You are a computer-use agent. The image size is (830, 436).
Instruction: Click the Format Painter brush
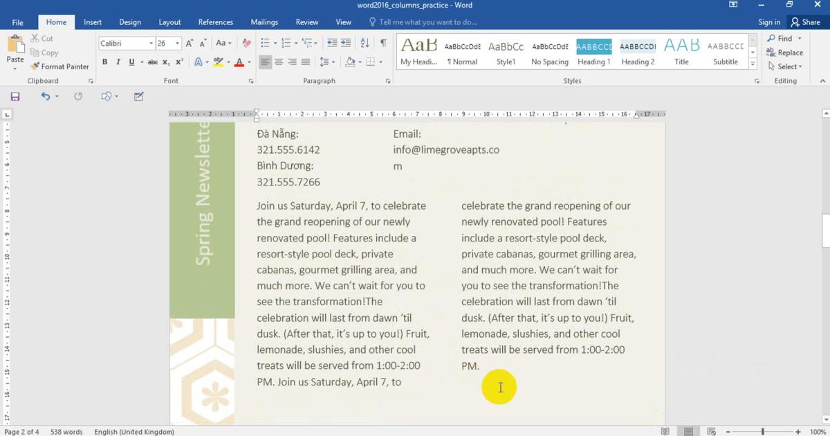(60, 66)
